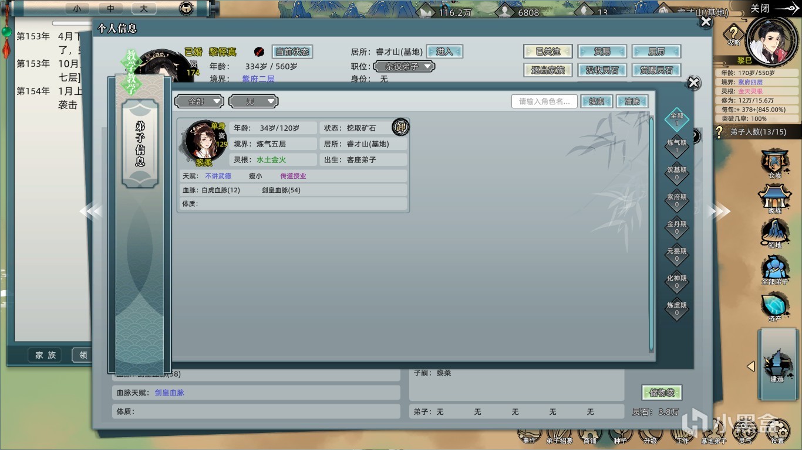This screenshot has width=802, height=450.
Task: Click 剑皇血脉 bloodline talent link
Action: click(170, 393)
